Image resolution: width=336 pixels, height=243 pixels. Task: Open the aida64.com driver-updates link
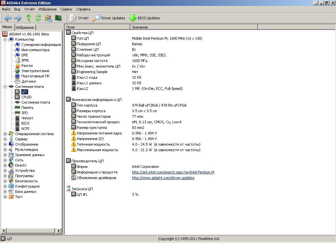click(163, 178)
